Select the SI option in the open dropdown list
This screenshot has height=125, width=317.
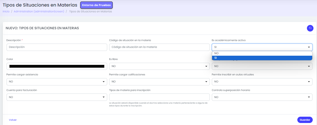click(x=262, y=58)
